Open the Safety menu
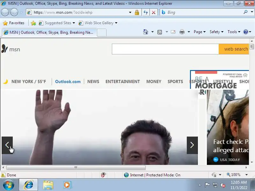The image size is (255, 191). point(216,32)
